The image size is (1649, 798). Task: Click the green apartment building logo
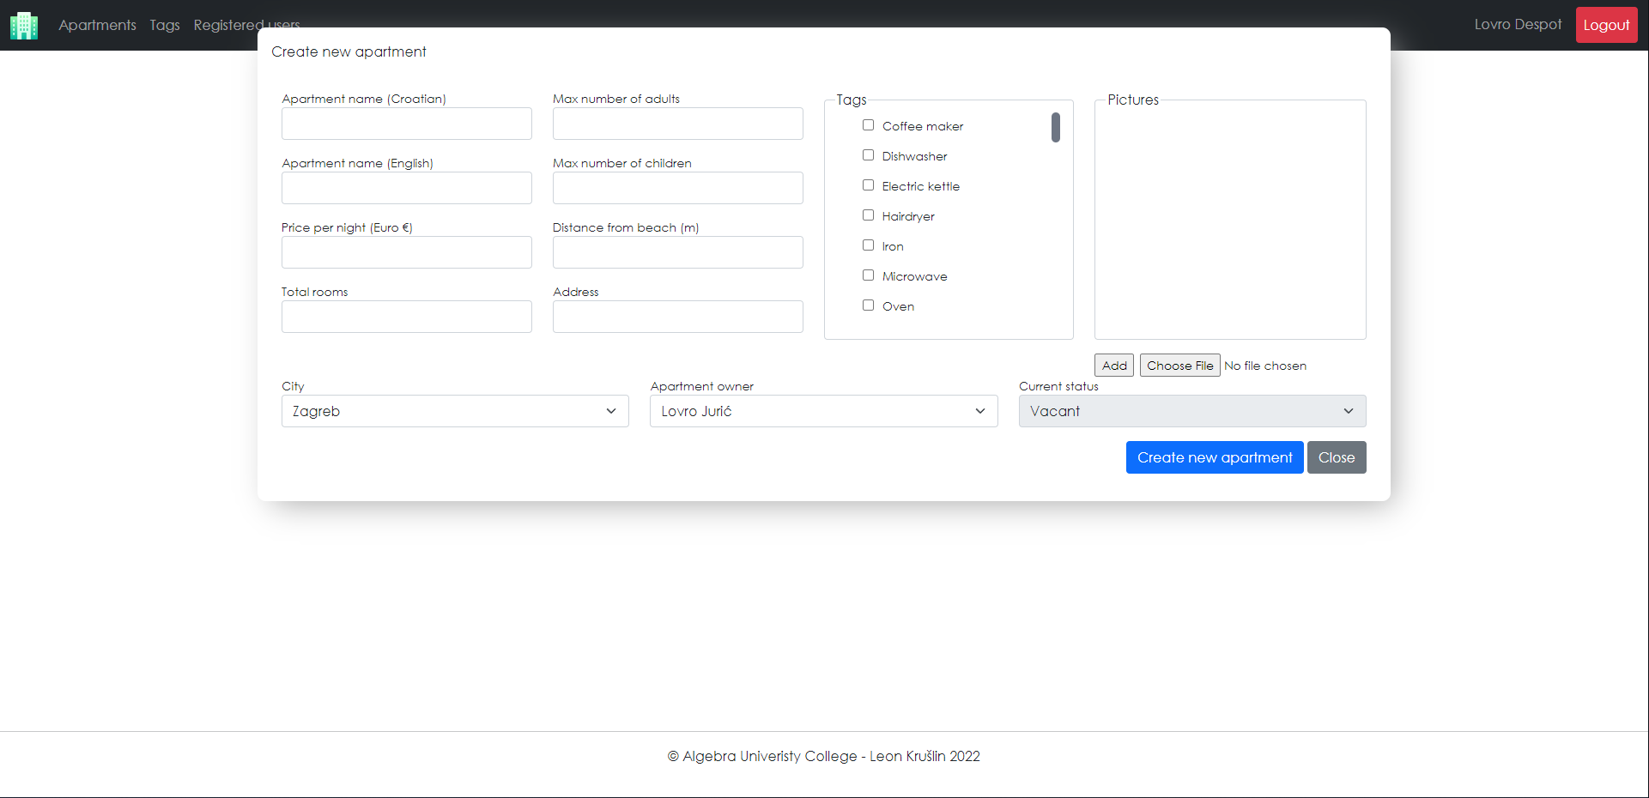click(22, 25)
